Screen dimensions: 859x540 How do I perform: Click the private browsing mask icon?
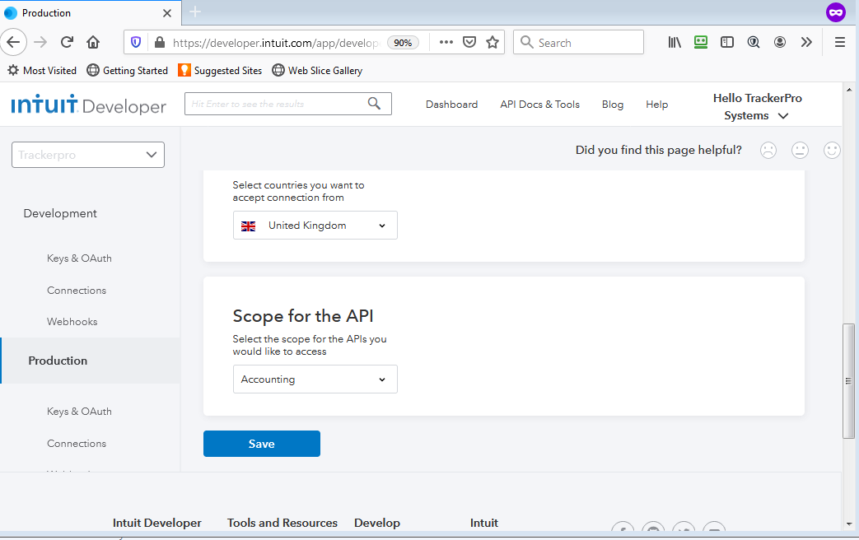click(836, 12)
